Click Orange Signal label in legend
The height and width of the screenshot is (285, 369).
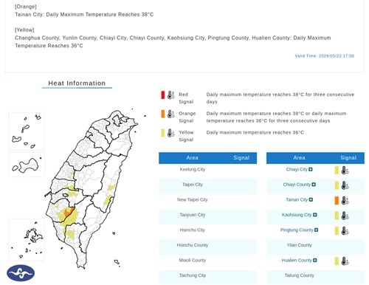click(x=187, y=117)
